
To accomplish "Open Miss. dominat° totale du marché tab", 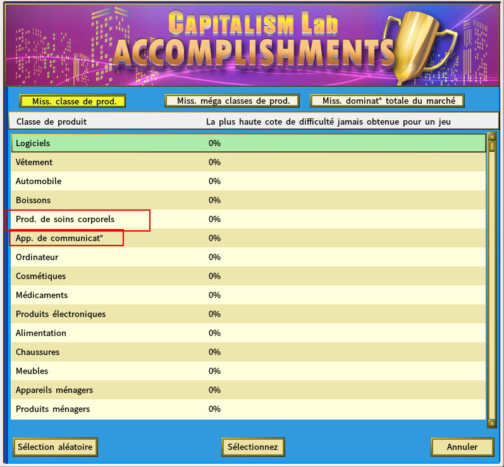I will coord(388,101).
